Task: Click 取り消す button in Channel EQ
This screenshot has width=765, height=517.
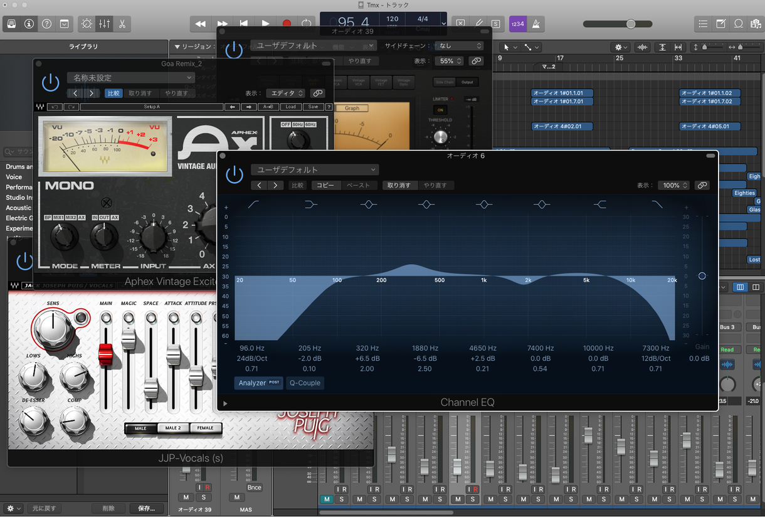Action: click(399, 186)
